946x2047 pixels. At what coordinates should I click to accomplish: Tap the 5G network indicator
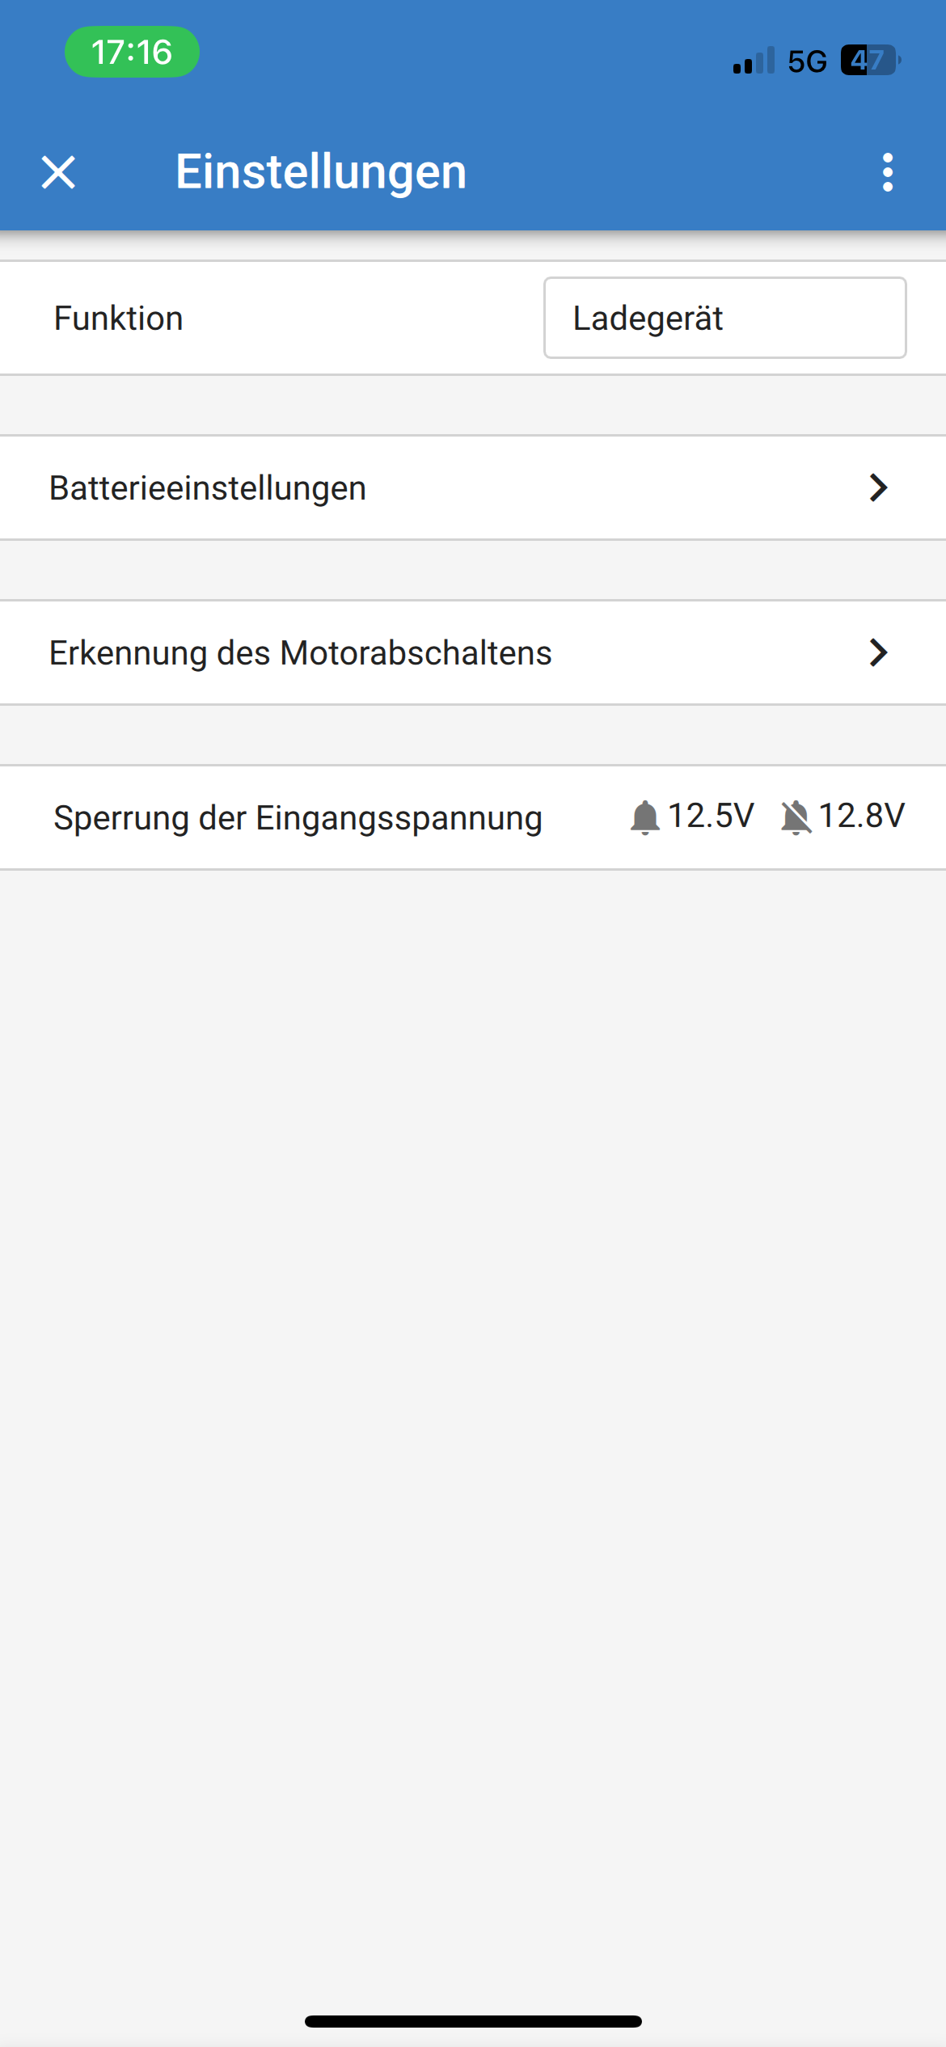(x=807, y=61)
